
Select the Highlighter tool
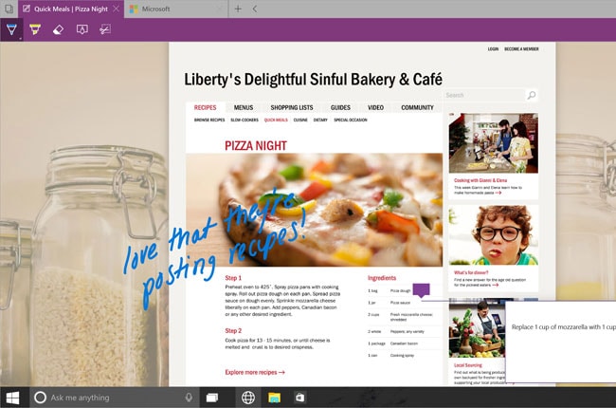click(35, 29)
